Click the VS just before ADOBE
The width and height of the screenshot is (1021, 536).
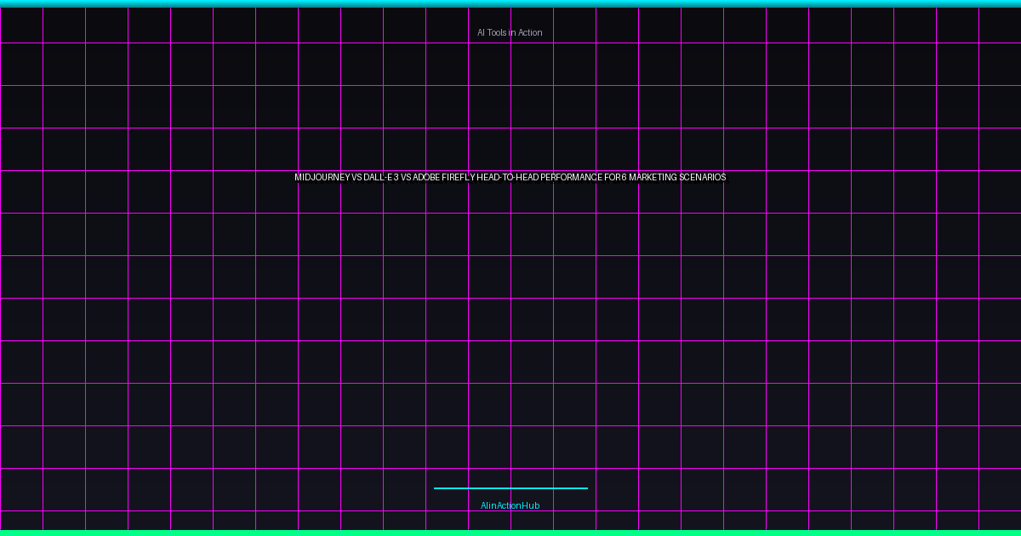pyautogui.click(x=406, y=178)
